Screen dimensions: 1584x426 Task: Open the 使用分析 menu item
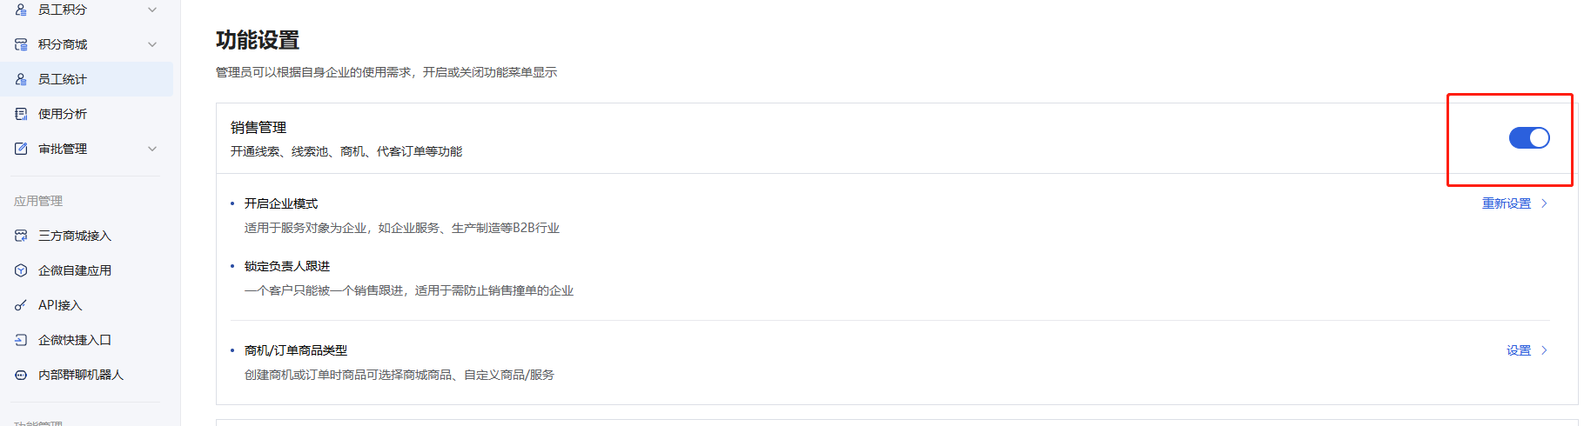[86, 114]
